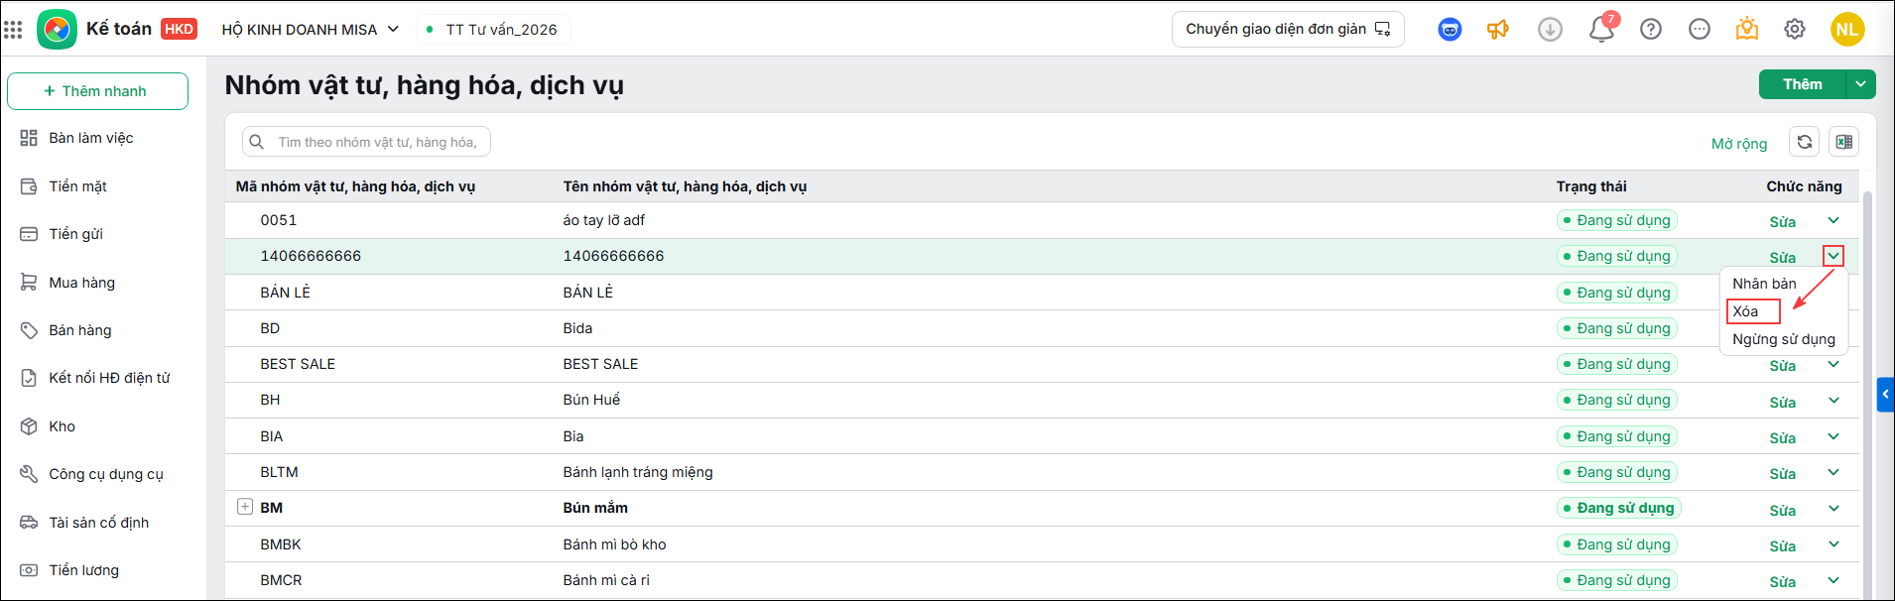
Task: Focus the item group search field
Action: [x=366, y=142]
